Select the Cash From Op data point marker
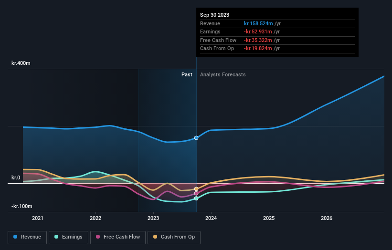This screenshot has width=392, height=250. tap(196, 189)
